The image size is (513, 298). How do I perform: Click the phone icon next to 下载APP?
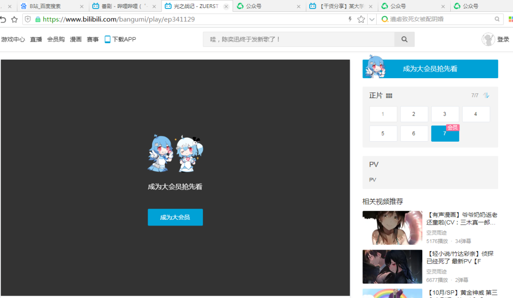(x=107, y=39)
